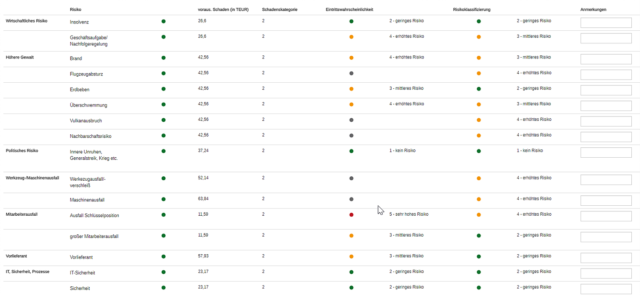Click the Anmerkungen input in Überschwemmung row
This screenshot has width=640, height=295.
[605, 106]
